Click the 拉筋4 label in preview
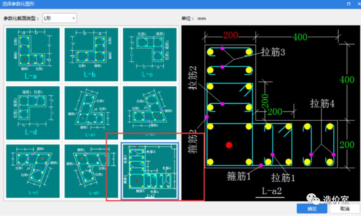This screenshot has height=216, width=361. (x=322, y=104)
